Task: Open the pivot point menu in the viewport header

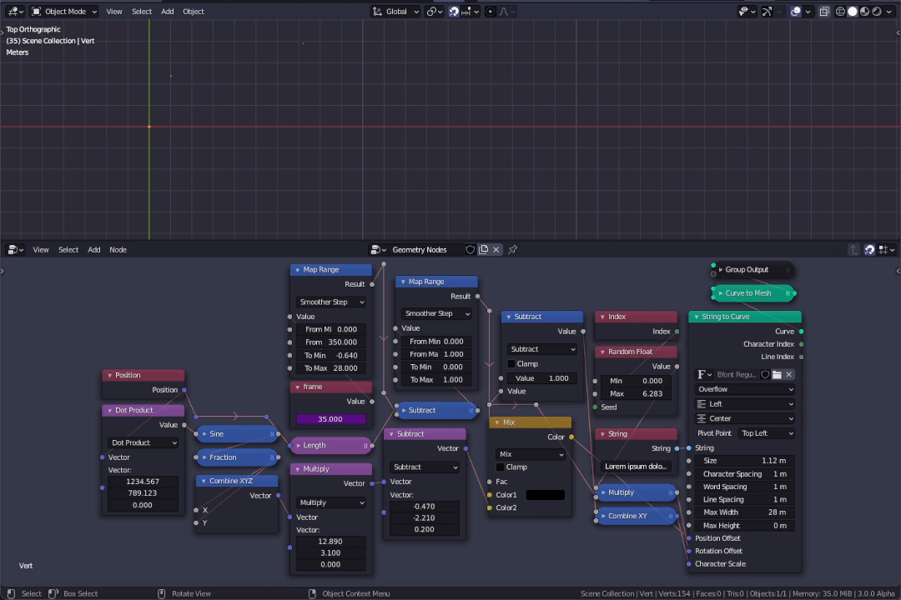Action: pyautogui.click(x=435, y=12)
